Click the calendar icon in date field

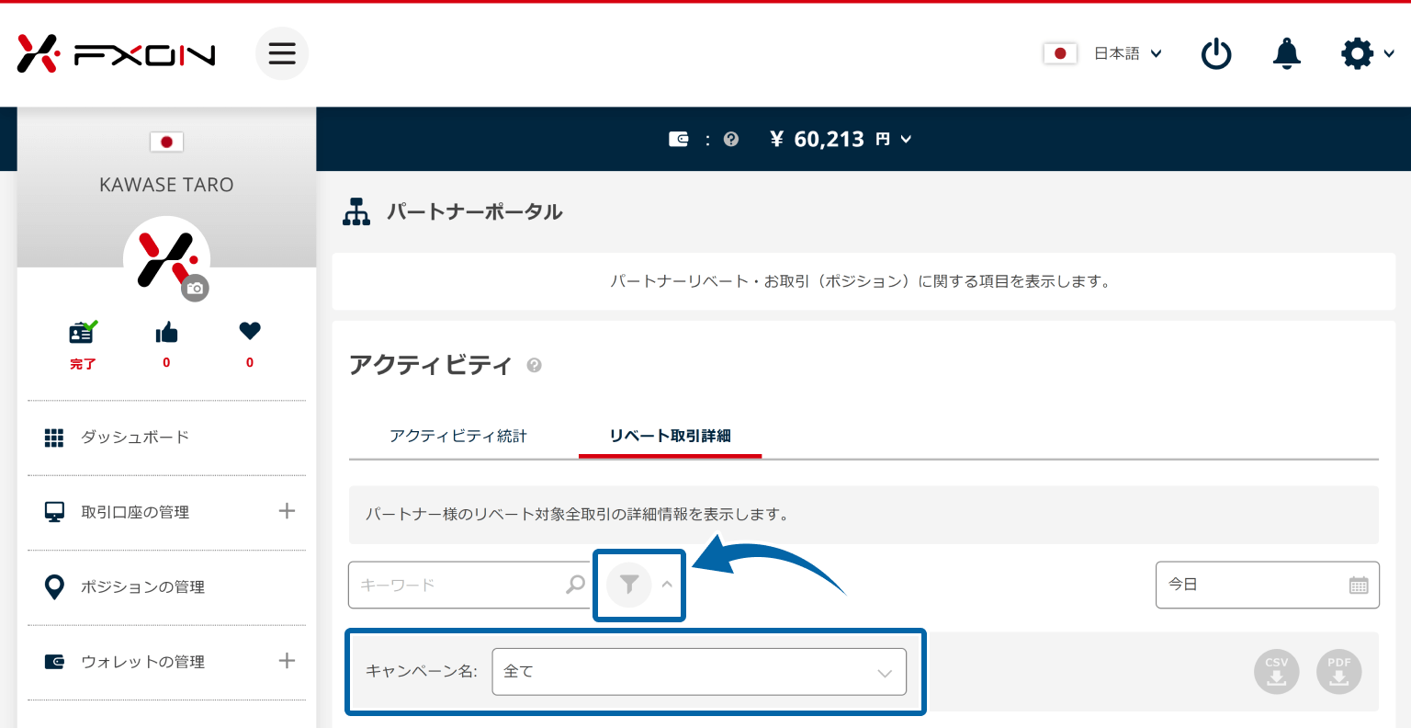coord(1359,585)
